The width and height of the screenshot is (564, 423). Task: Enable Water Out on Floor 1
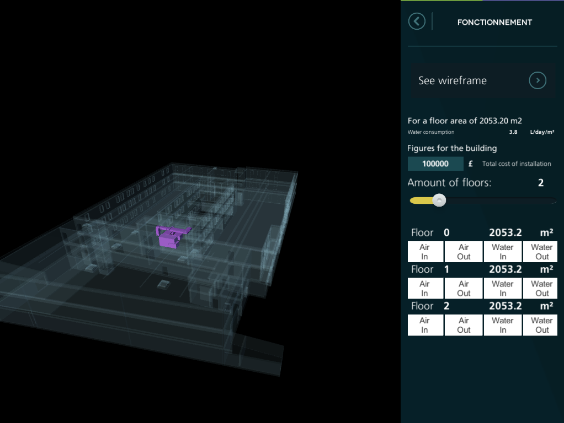coord(541,288)
